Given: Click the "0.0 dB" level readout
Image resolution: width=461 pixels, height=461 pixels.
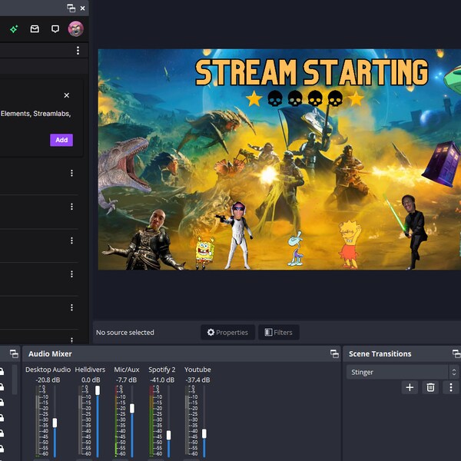Looking at the screenshot, I should 91,380.
